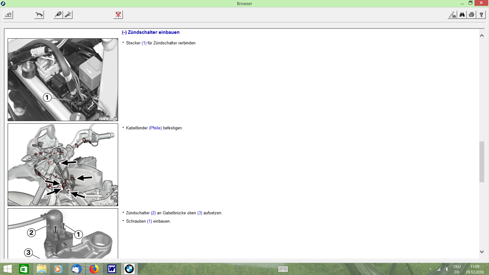Click the '(Pfeile)' link in the instructions
489x275 pixels.
155,128
